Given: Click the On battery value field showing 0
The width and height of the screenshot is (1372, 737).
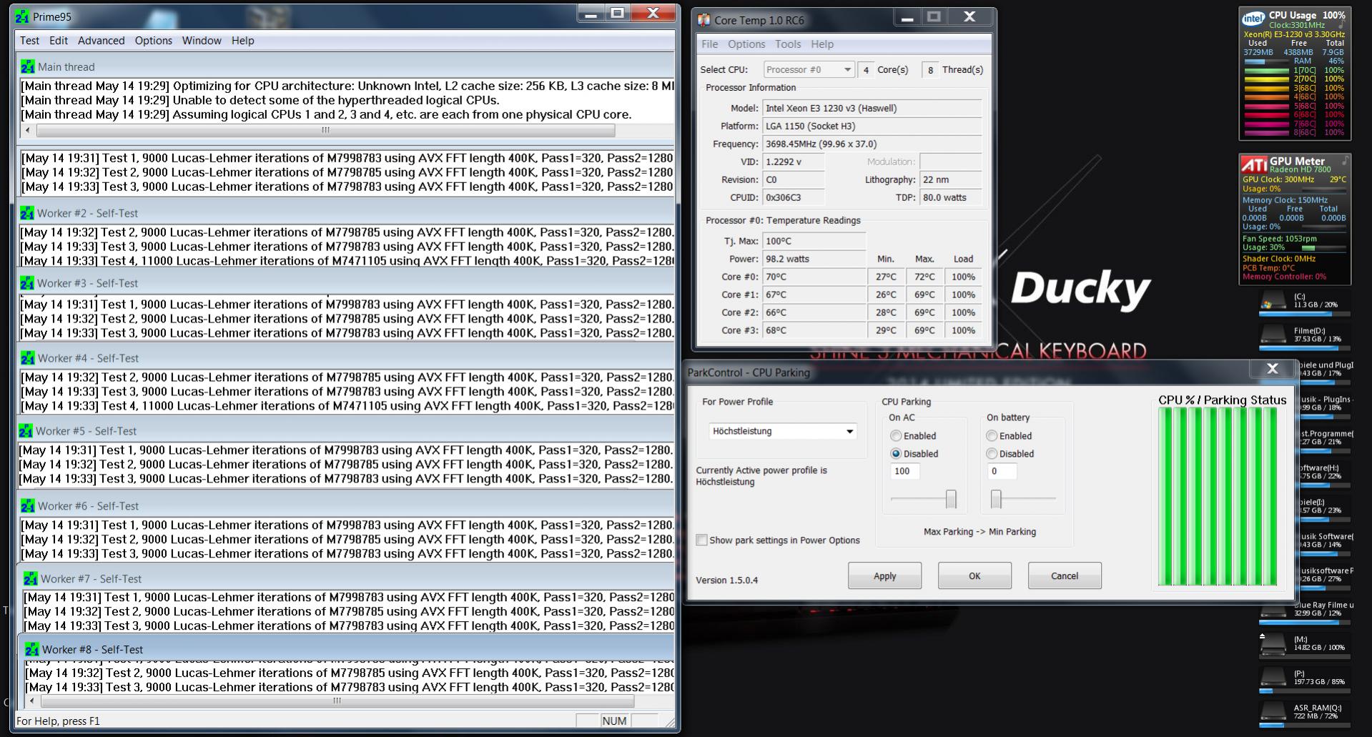Looking at the screenshot, I should point(1002,471).
